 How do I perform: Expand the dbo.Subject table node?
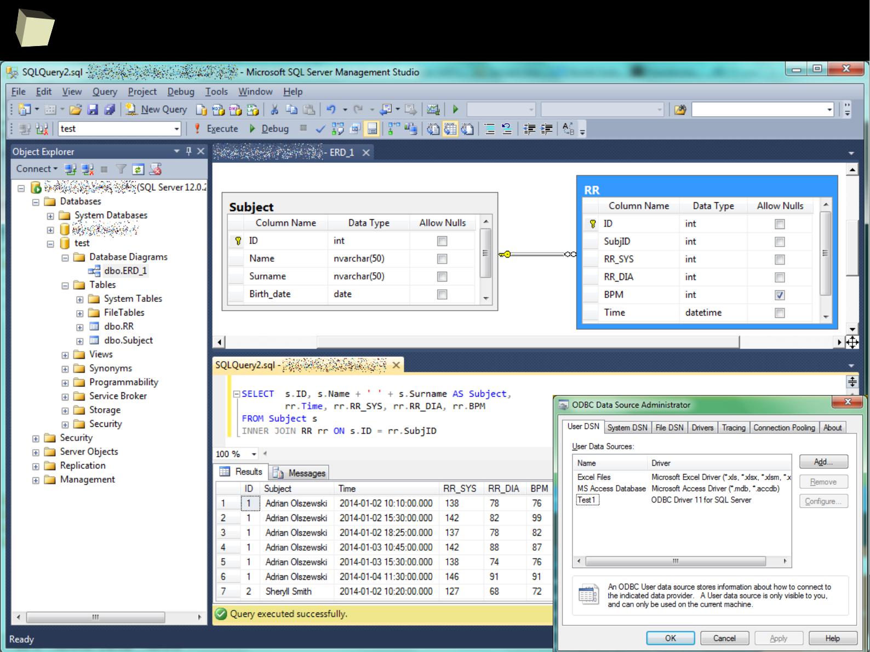(79, 341)
